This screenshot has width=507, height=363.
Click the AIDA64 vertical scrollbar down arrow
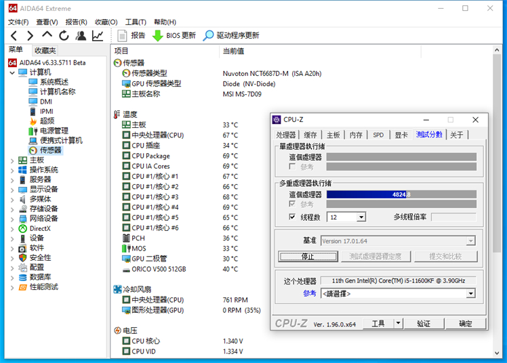pyautogui.click(x=497, y=353)
